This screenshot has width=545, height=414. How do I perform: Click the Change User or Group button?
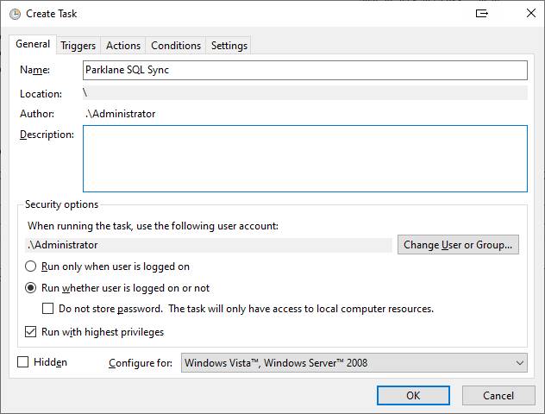tap(458, 245)
